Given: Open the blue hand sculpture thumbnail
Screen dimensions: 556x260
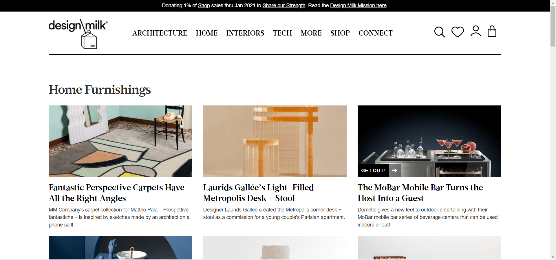Looking at the screenshot, I should point(120,248).
